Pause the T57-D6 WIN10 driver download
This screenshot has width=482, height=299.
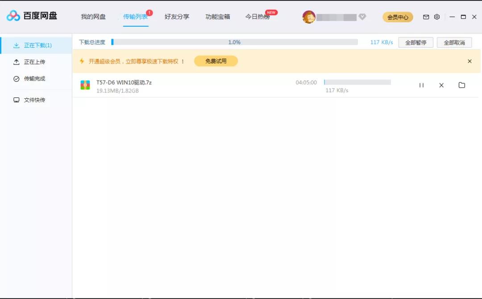click(x=421, y=85)
